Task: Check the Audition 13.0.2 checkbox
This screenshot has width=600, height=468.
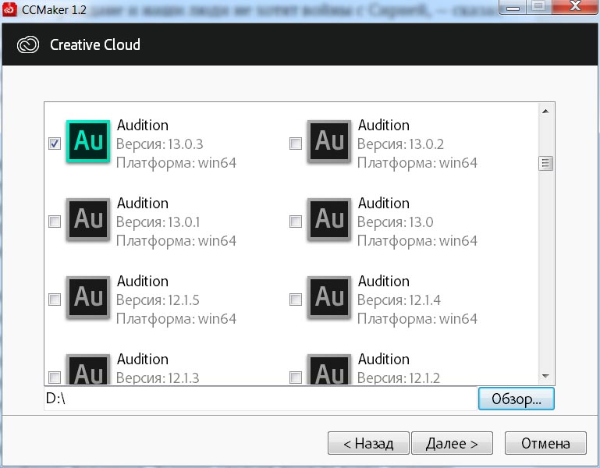Action: (296, 144)
